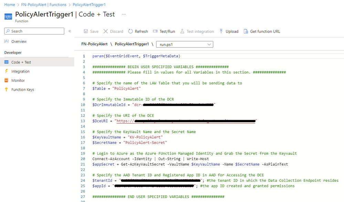Expand file list using dropdown chevron arrow
344x202 pixels.
(x=209, y=44)
